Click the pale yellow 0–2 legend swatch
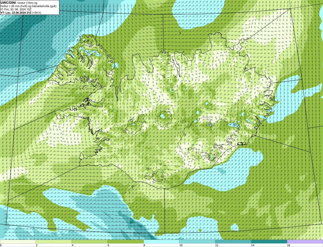 pos(18,241)
